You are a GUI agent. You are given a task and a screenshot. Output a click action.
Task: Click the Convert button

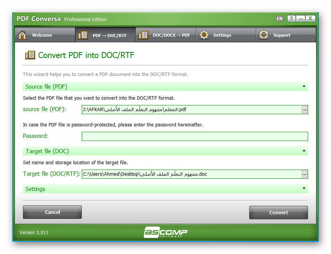pos(279,212)
